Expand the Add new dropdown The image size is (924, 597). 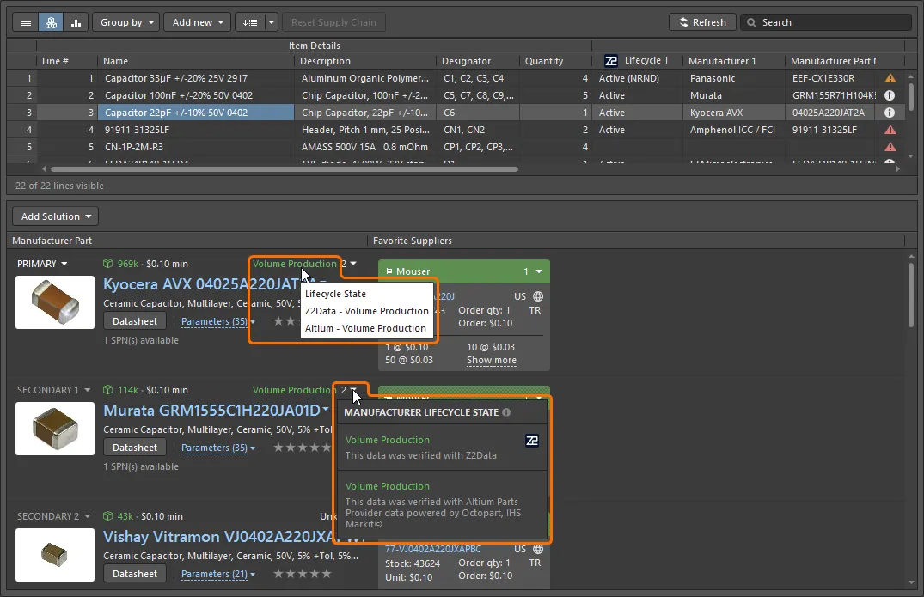(x=198, y=22)
